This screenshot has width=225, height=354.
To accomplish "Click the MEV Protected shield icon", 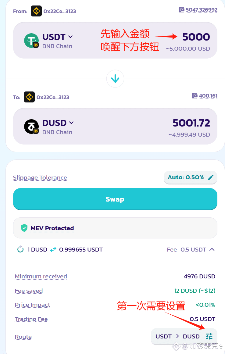I will (24, 228).
